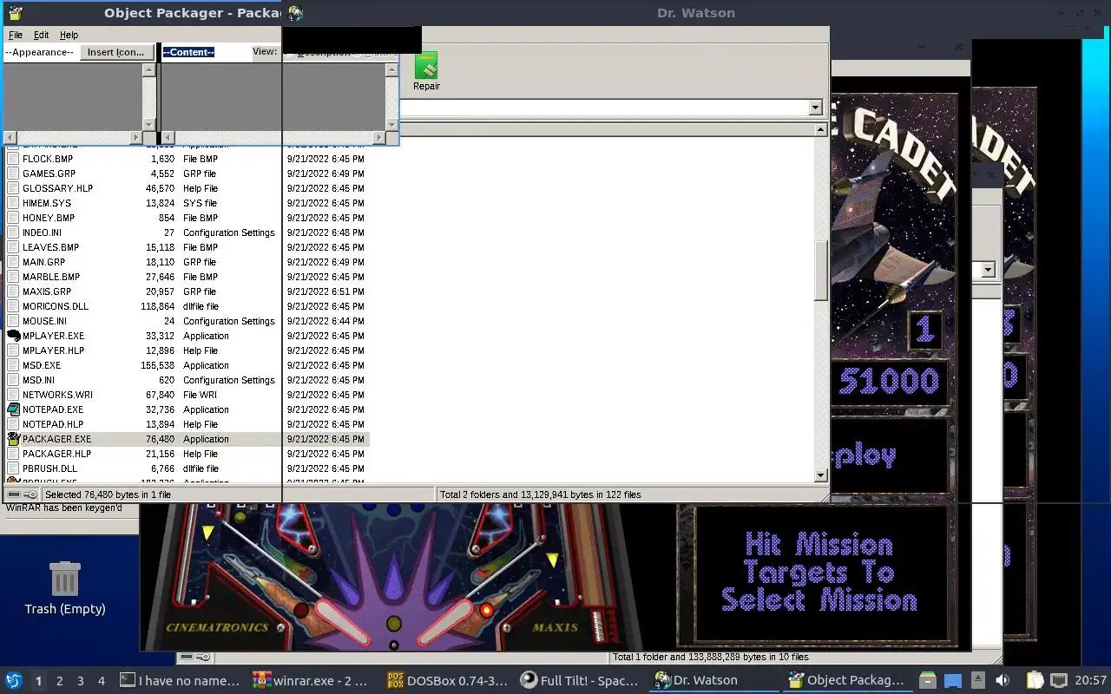Click the address bar input field
The height and width of the screenshot is (694, 1111).
(603, 108)
